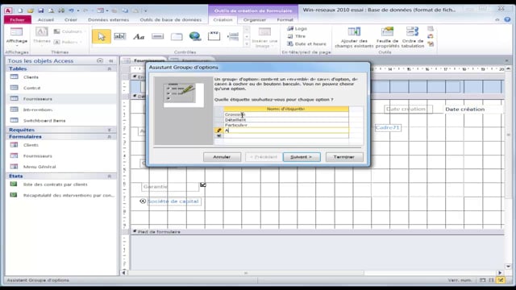Click the Garantie checkbox on the form
Image resolution: width=516 pixels, height=290 pixels.
tap(203, 185)
